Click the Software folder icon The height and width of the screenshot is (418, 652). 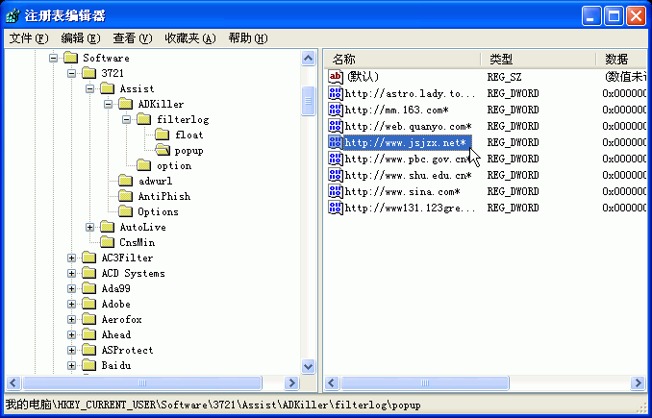pos(71,58)
